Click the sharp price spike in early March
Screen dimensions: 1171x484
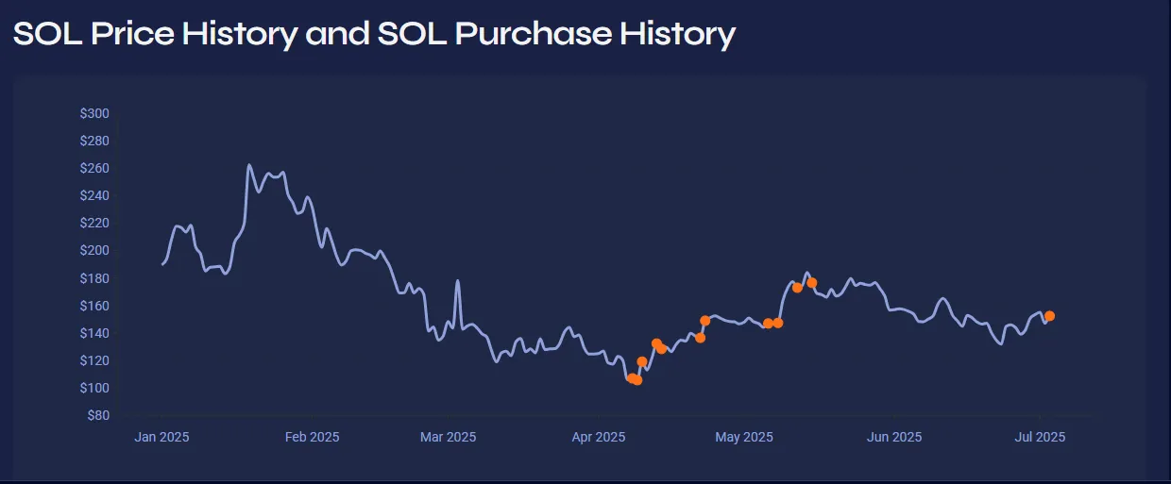458,281
